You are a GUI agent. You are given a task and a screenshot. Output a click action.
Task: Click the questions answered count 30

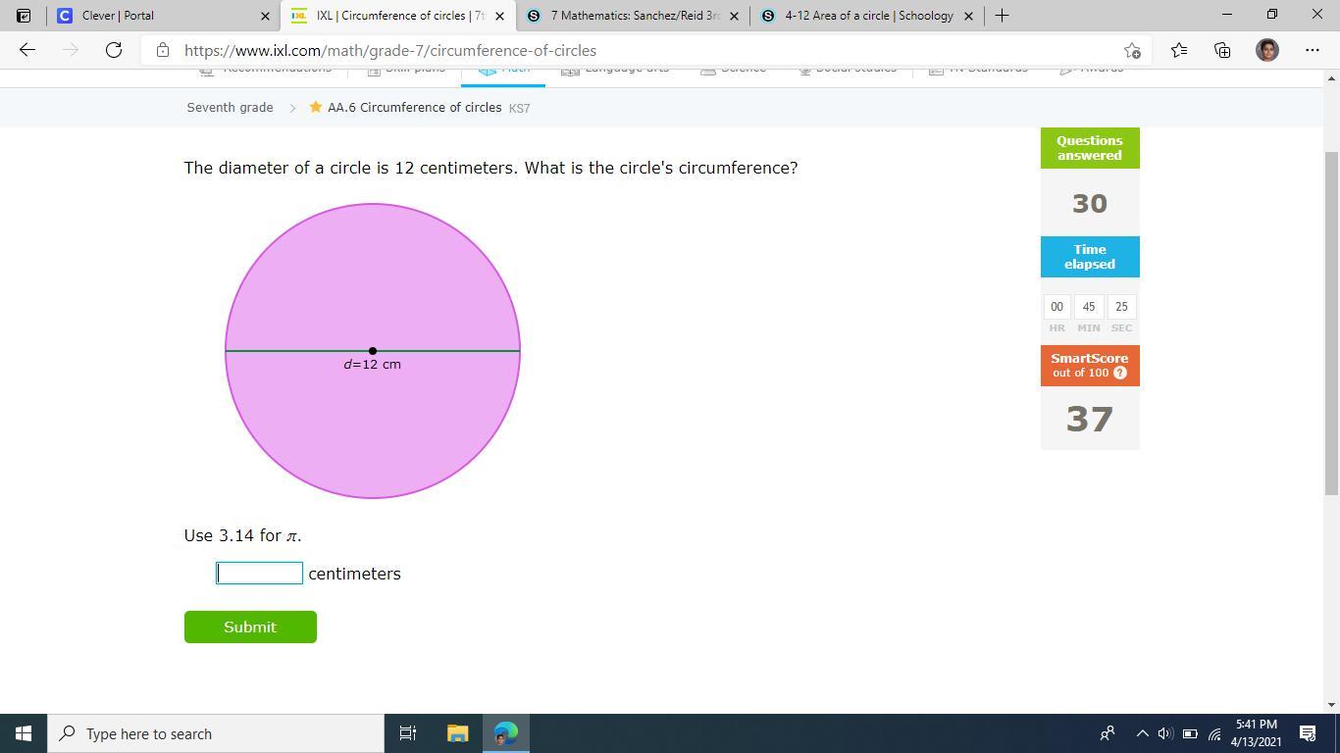1090,203
